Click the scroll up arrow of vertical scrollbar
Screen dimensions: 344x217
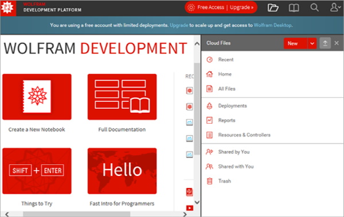197,44
